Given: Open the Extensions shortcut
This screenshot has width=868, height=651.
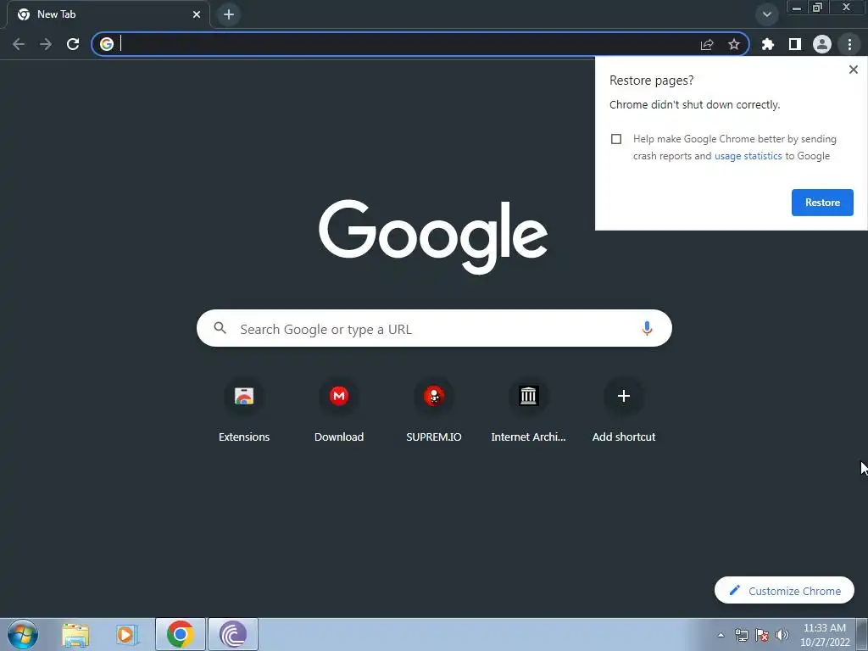Looking at the screenshot, I should point(244,410).
